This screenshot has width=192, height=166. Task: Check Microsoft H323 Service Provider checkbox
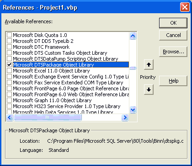(10, 106)
